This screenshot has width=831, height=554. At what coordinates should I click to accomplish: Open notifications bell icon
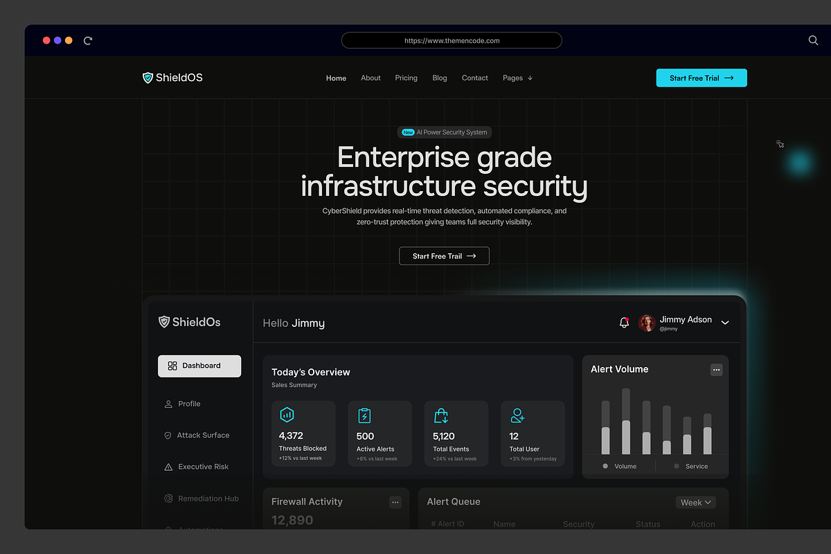click(624, 323)
